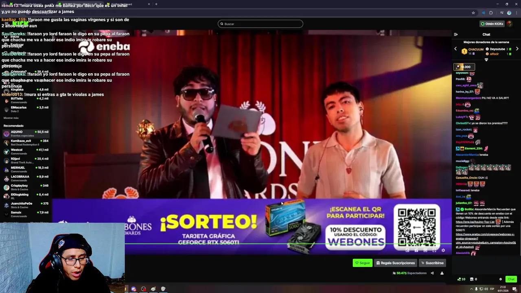This screenshot has height=293, width=521.
Task: Open AQUINO recommended channel
Action: (26, 133)
